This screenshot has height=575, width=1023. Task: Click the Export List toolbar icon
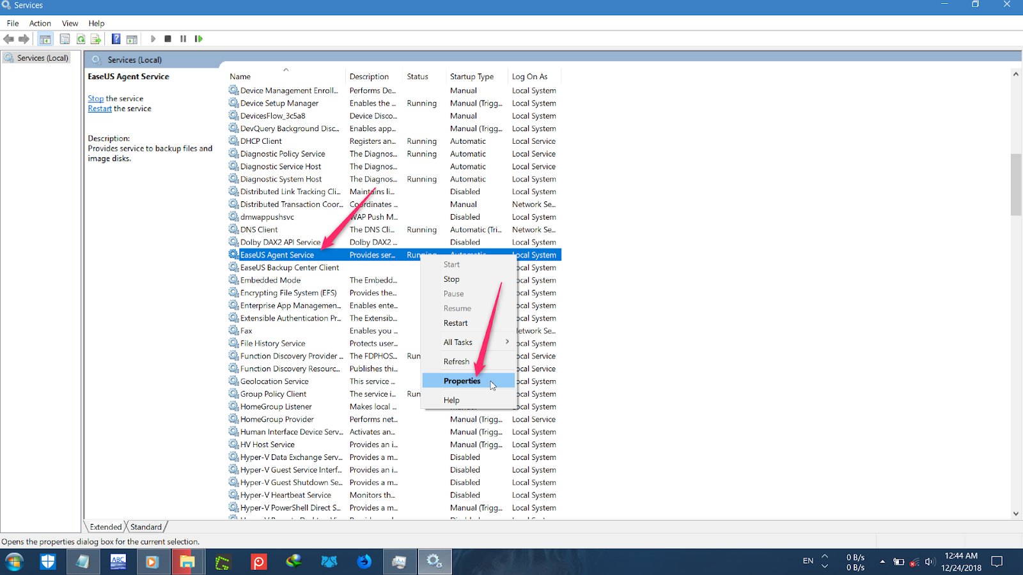click(96, 39)
